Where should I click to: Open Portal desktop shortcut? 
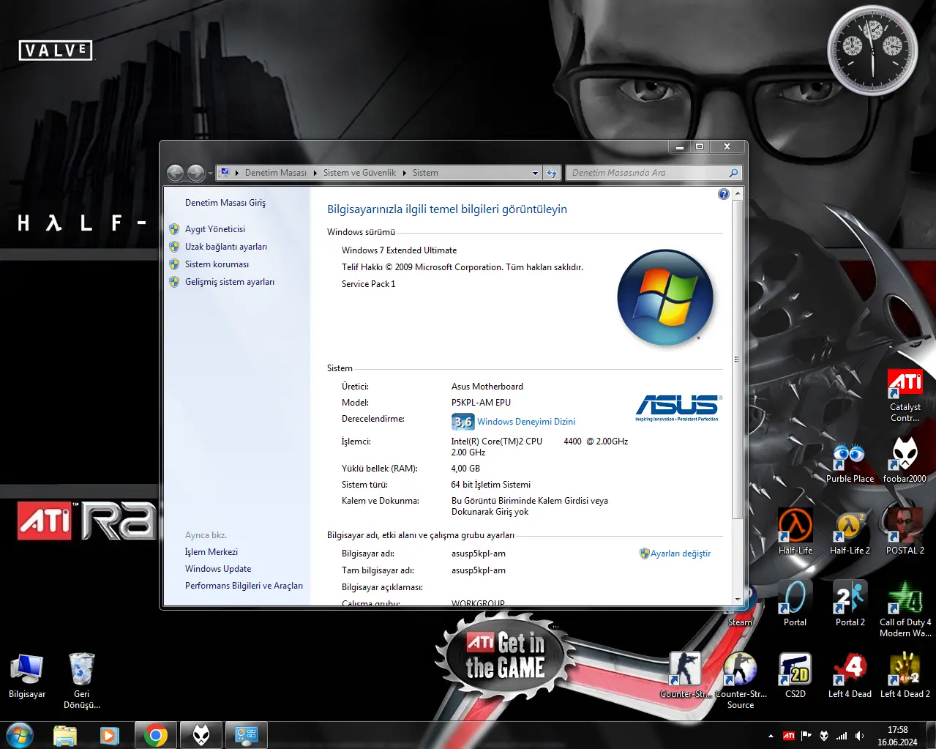795,603
